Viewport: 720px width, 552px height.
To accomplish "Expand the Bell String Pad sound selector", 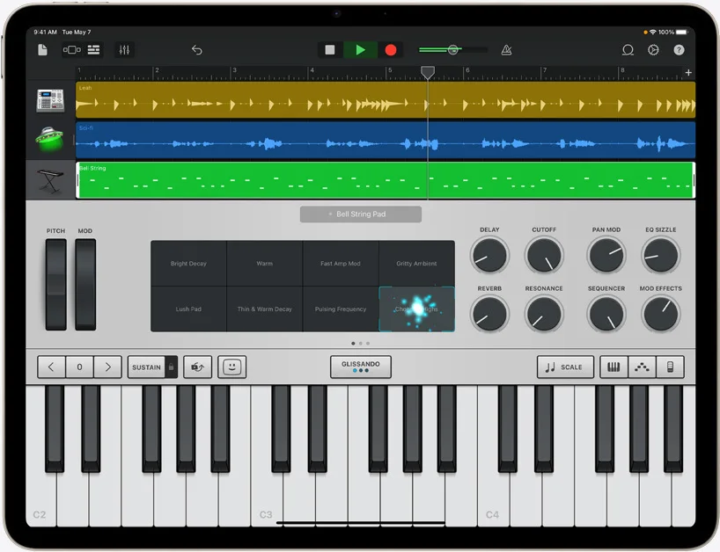I will click(x=360, y=214).
